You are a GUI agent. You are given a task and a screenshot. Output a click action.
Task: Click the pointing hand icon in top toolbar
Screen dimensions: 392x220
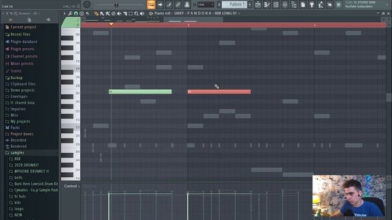(x=330, y=4)
